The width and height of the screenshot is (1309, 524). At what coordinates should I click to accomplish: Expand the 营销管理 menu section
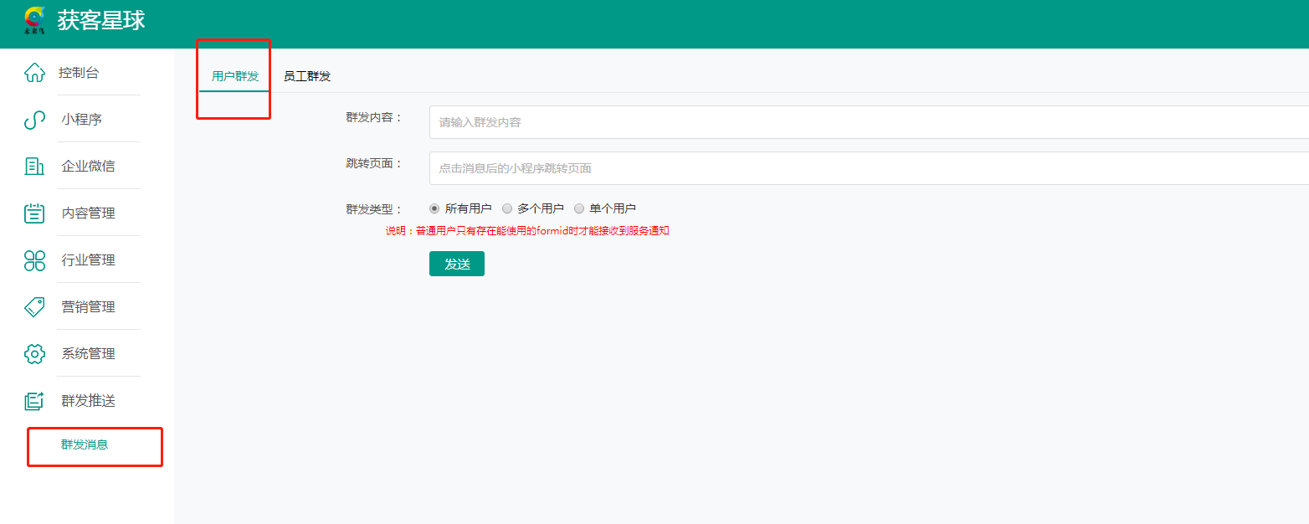(88, 307)
